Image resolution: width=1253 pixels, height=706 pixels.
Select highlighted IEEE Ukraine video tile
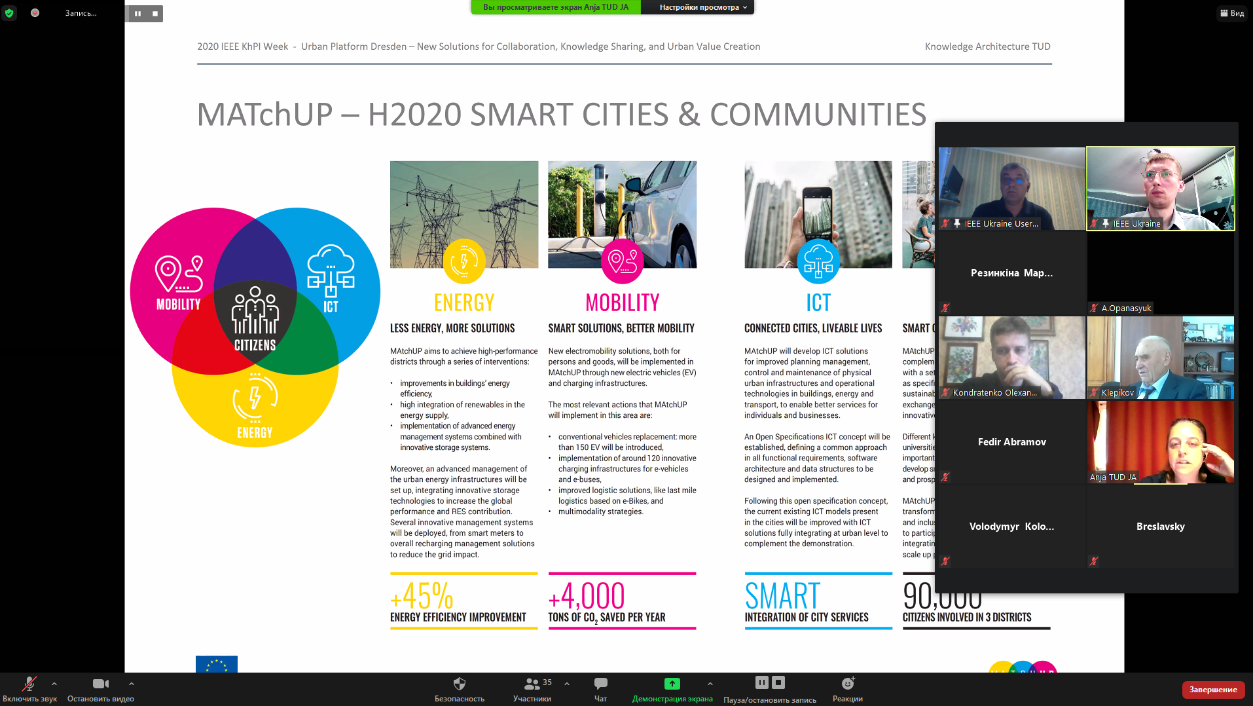pos(1161,189)
